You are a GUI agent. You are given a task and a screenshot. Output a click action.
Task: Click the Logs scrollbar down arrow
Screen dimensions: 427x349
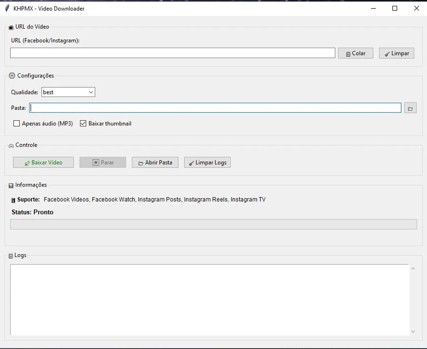pos(413,331)
